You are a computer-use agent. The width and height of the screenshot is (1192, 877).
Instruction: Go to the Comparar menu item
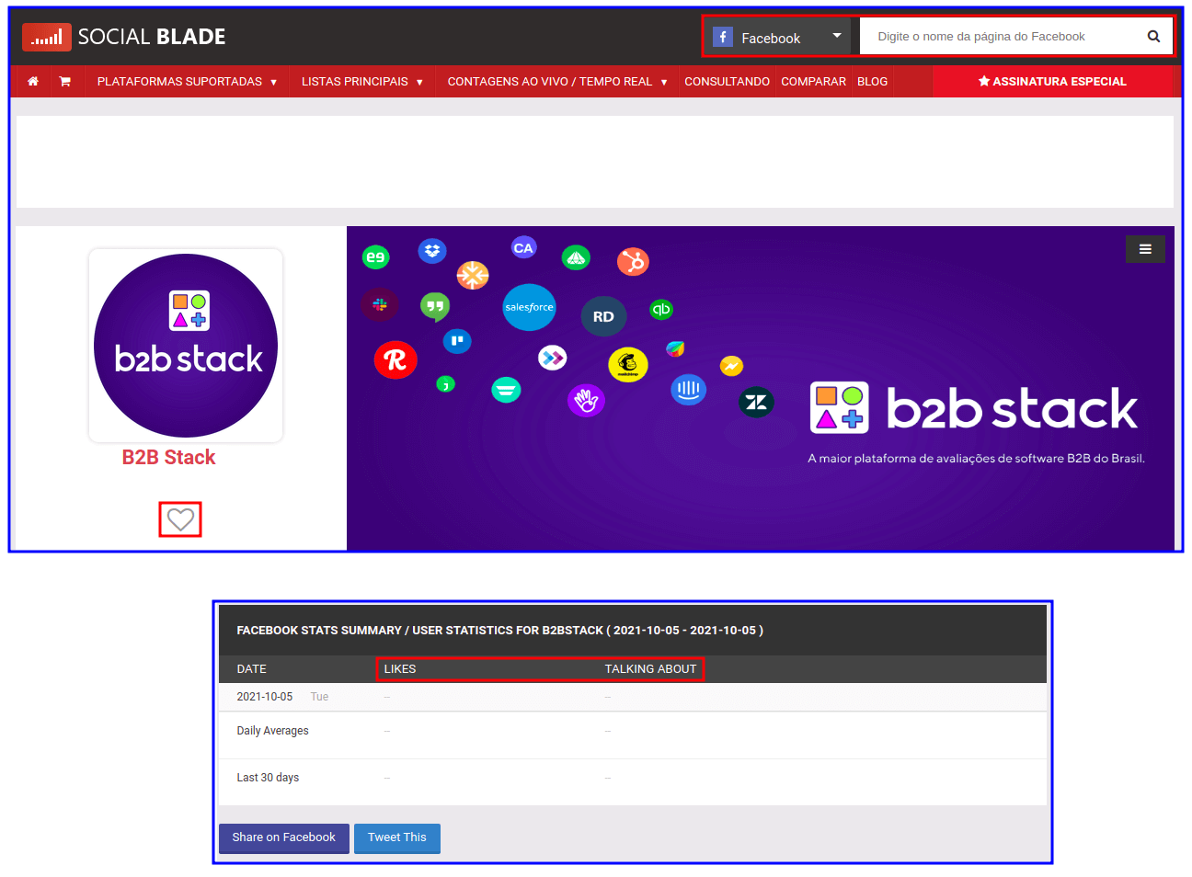[813, 81]
